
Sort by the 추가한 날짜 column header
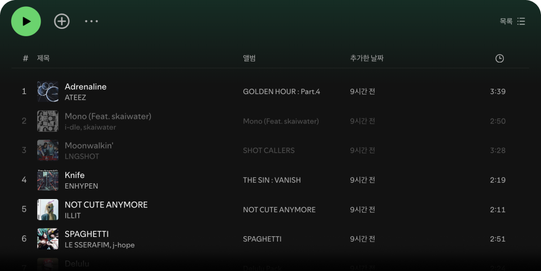click(x=366, y=58)
